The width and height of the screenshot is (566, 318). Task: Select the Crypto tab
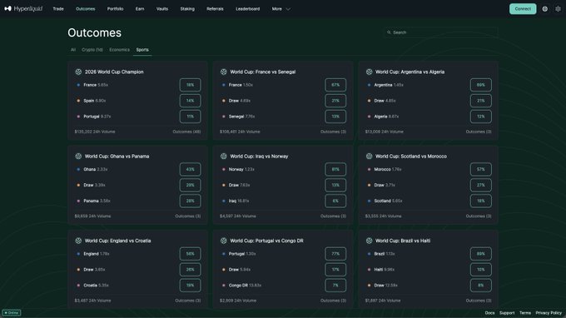92,50
